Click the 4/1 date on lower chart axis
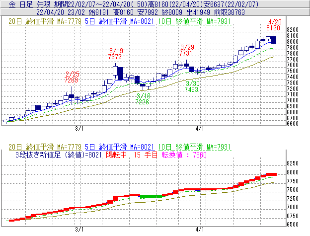The image size is (310, 236). point(200,230)
